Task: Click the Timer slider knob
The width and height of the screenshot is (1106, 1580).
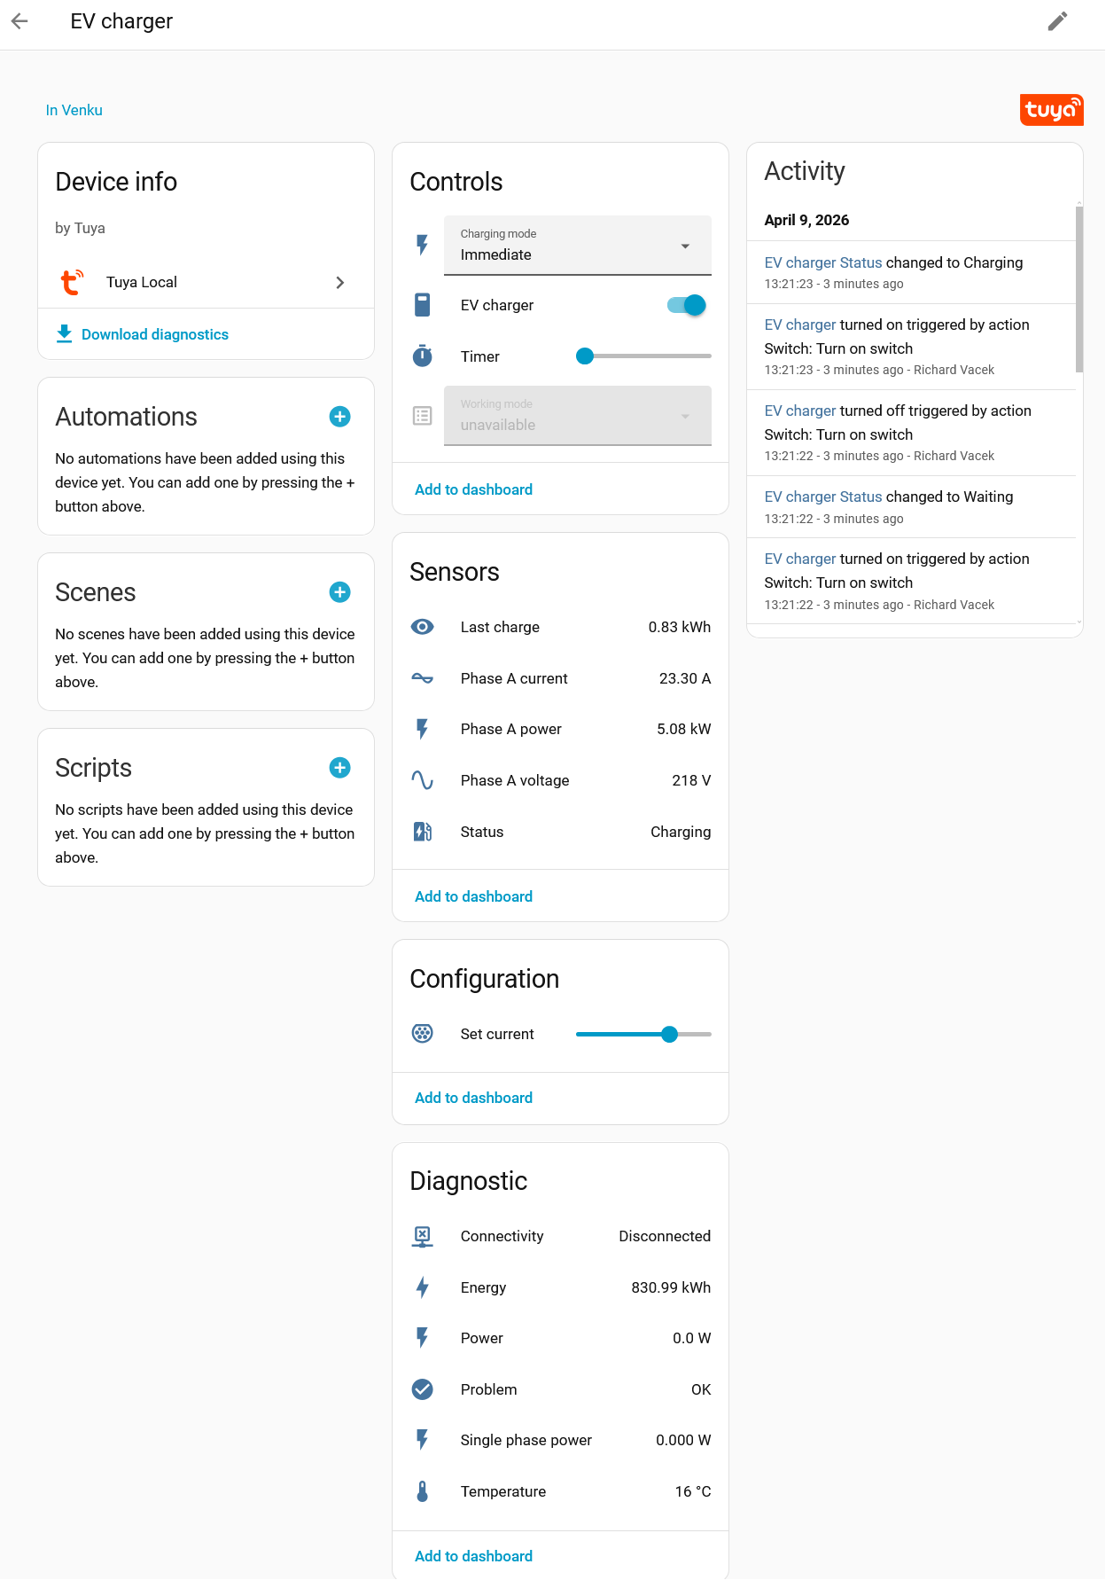Action: [x=585, y=356]
